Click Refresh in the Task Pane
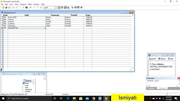Screen dimensions: 180x101 (x=152, y=59)
